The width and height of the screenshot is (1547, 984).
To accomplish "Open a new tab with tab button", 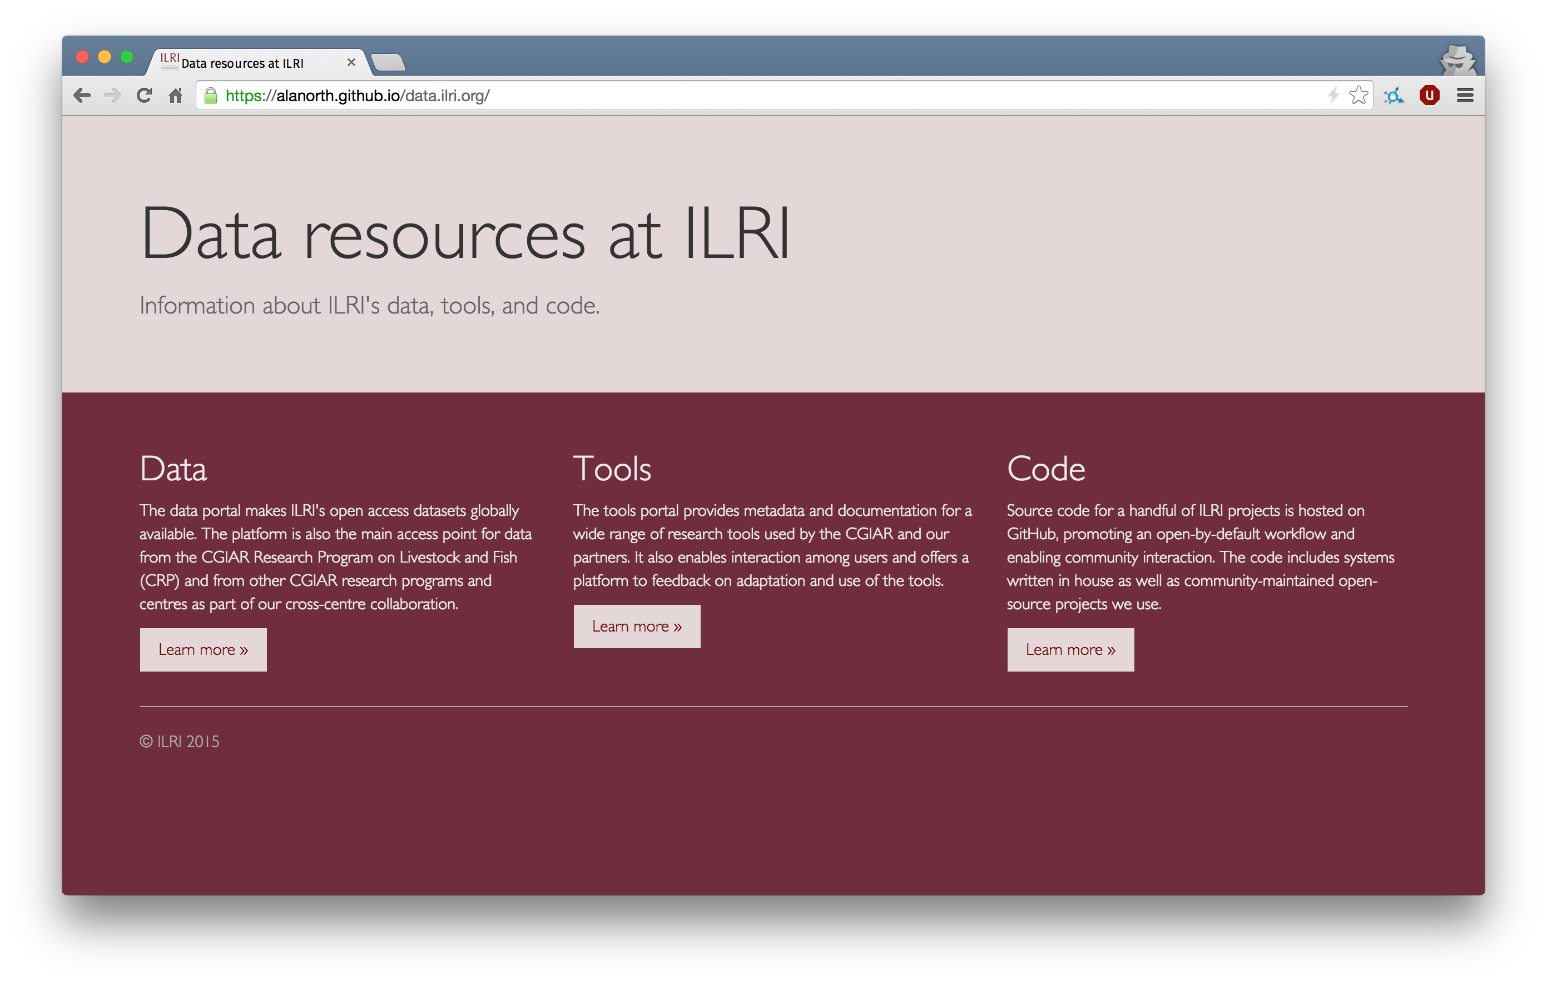I will pyautogui.click(x=388, y=62).
